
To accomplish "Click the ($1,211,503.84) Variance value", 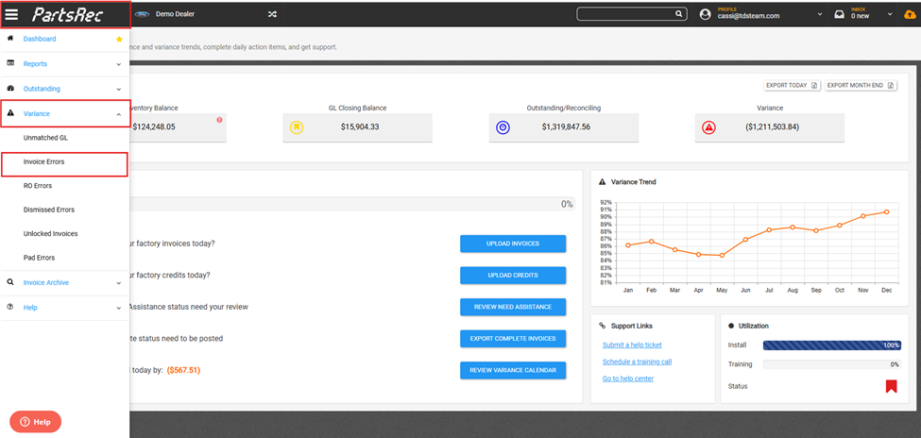I will tap(771, 126).
